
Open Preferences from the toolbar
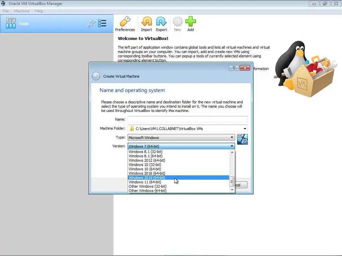(x=125, y=24)
